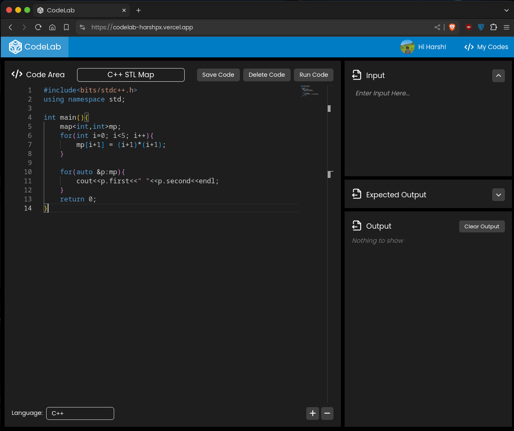The width and height of the screenshot is (514, 431).
Task: Open the browser extensions puzzle icon
Action: point(493,27)
